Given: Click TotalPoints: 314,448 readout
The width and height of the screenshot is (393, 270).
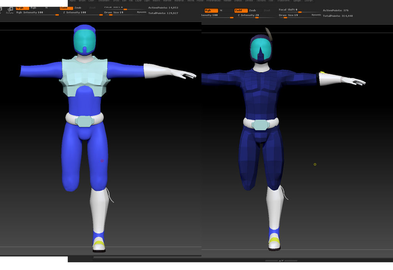Looking at the screenshot, I should tap(338, 16).
